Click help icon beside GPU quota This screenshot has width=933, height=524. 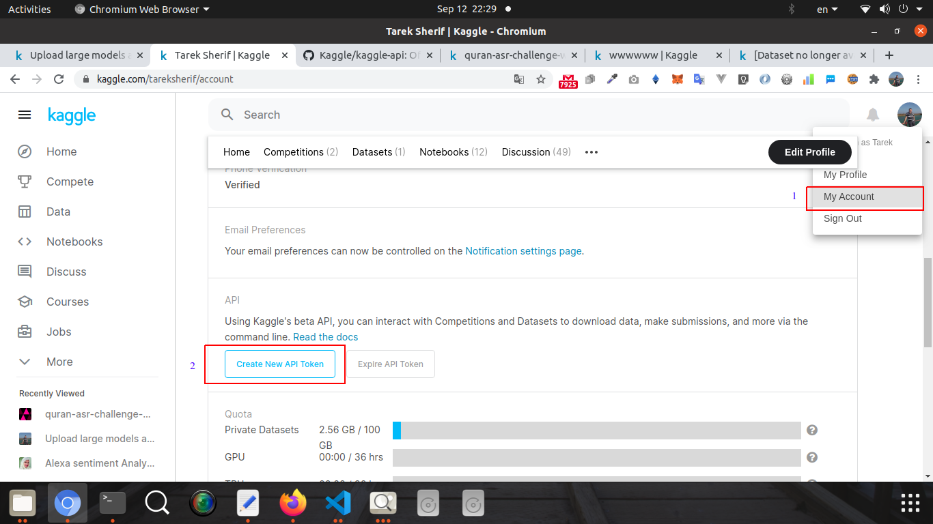pyautogui.click(x=812, y=457)
